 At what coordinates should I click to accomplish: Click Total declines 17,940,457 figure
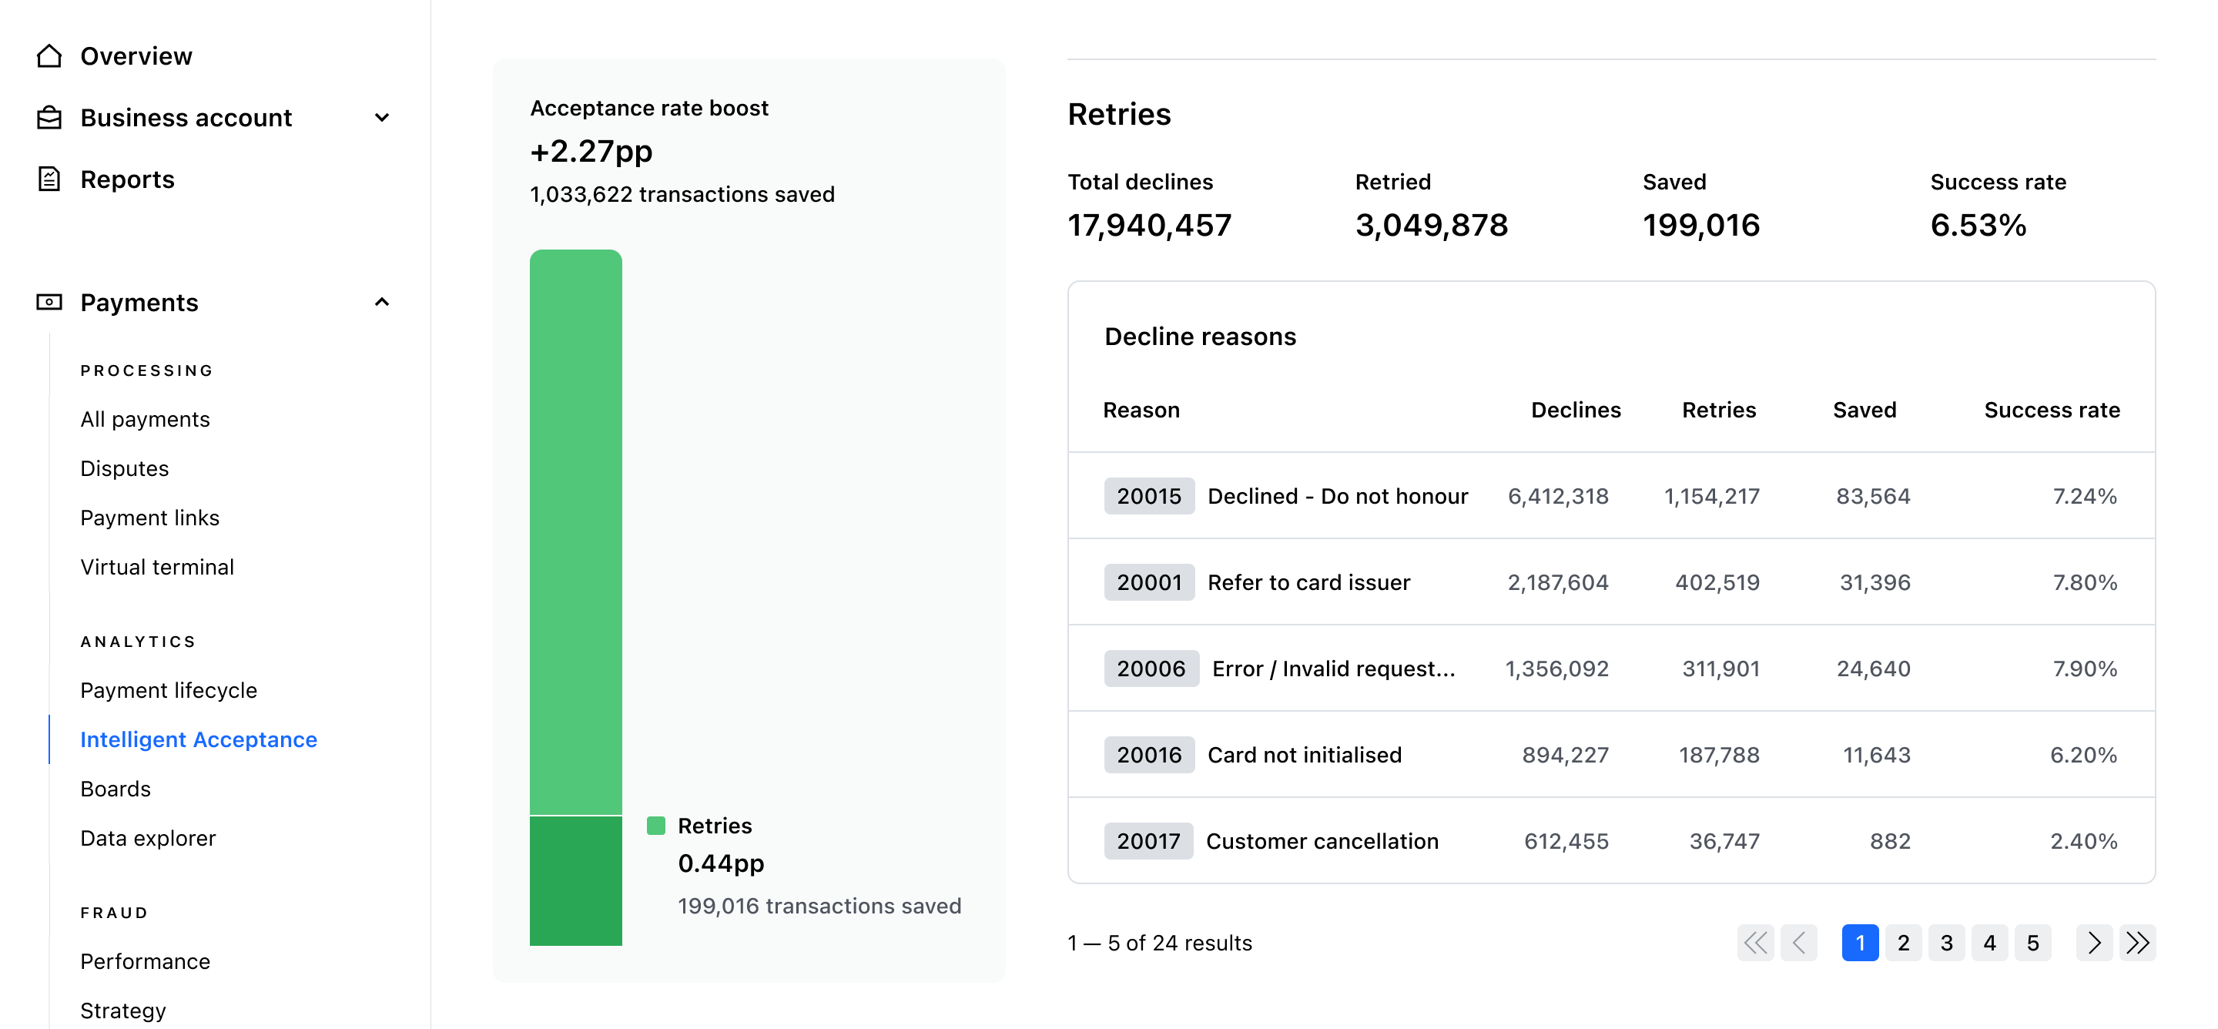(x=1150, y=225)
